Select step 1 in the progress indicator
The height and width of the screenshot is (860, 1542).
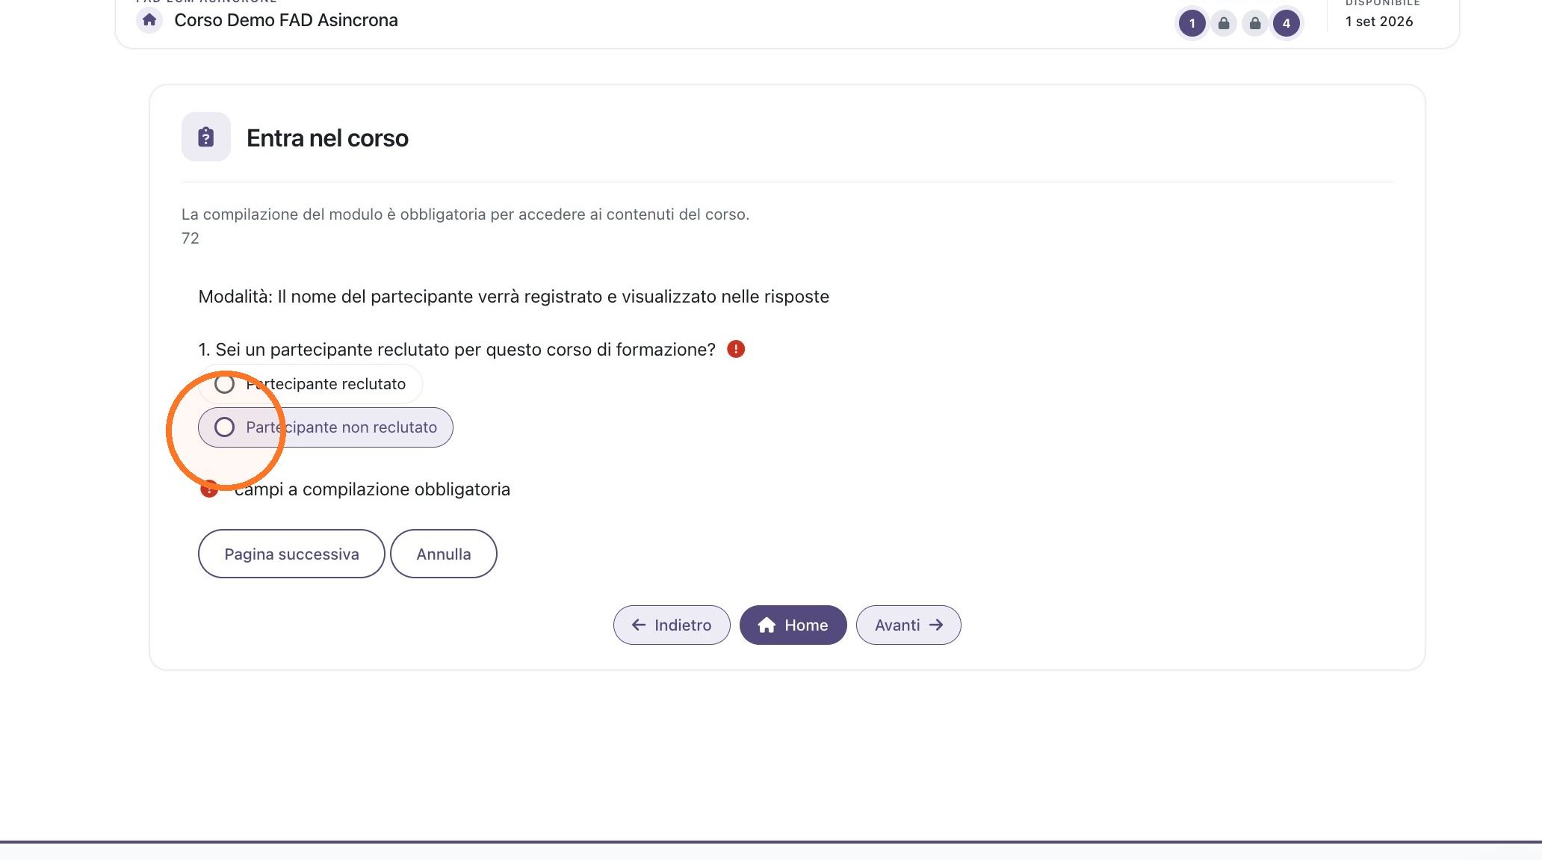pos(1192,23)
